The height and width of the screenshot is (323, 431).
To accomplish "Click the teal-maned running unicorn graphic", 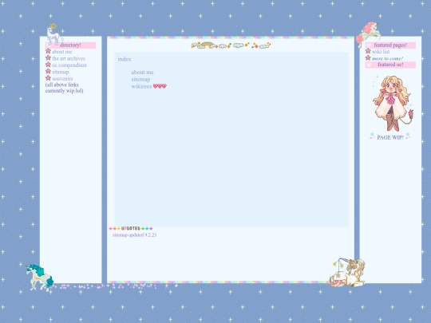I will (40, 278).
